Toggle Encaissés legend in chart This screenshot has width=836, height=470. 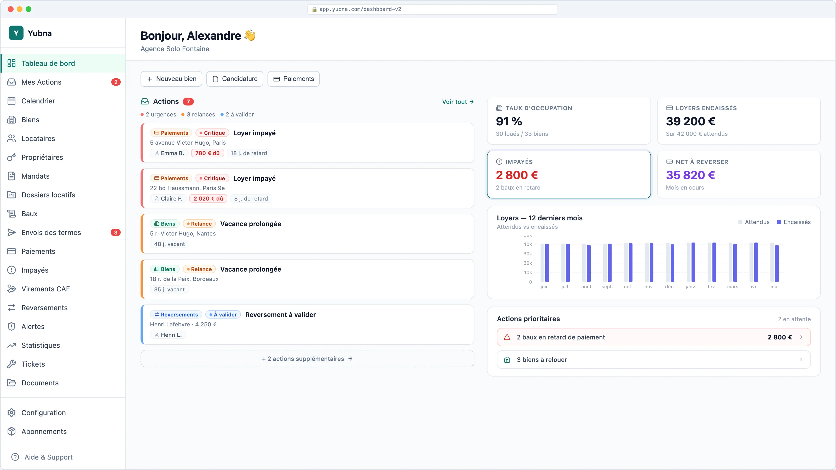click(x=794, y=222)
